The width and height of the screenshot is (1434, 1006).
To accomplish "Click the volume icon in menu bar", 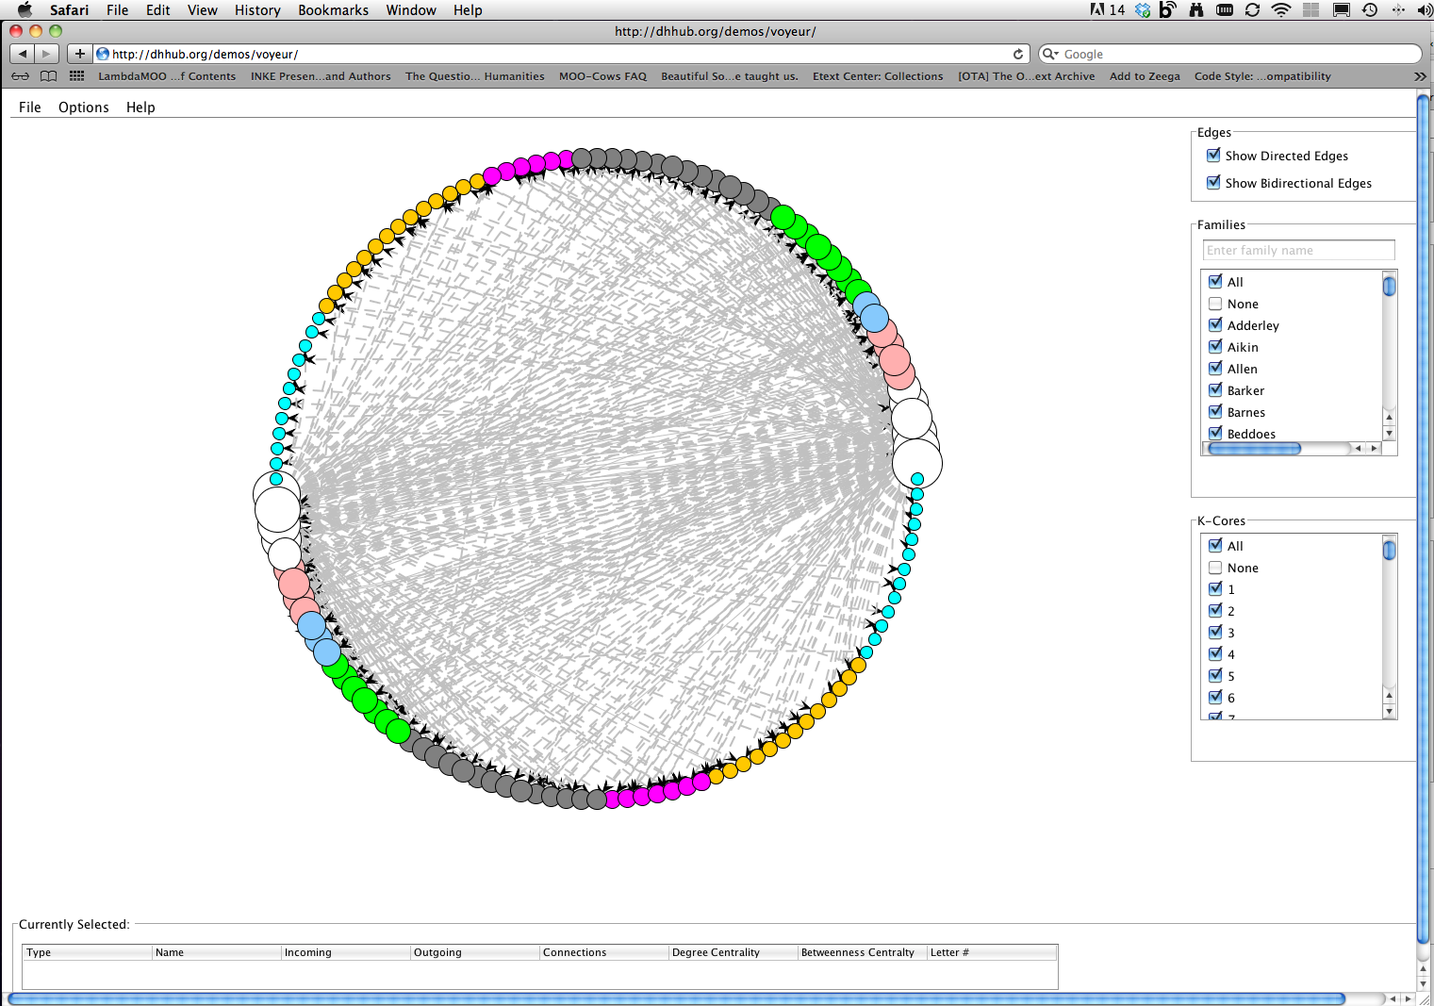I will coord(1425,9).
